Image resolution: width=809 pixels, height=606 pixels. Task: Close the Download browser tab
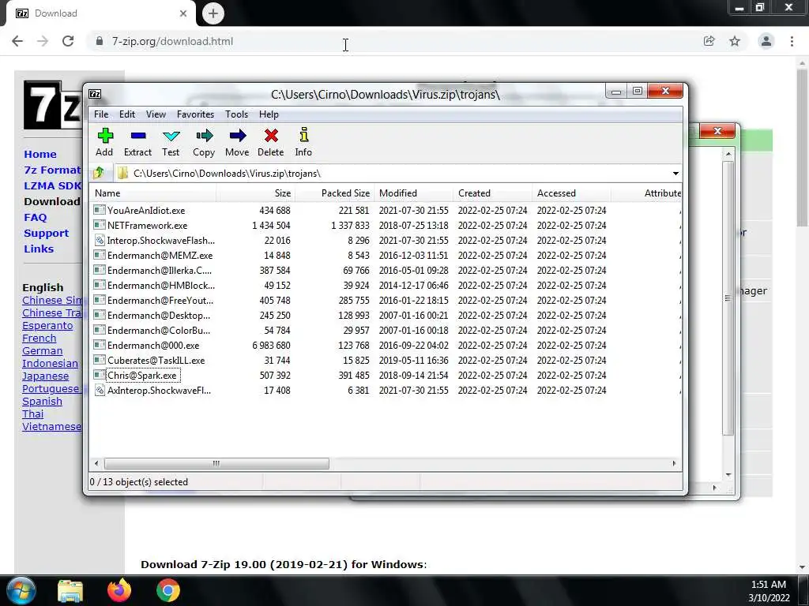tap(183, 13)
